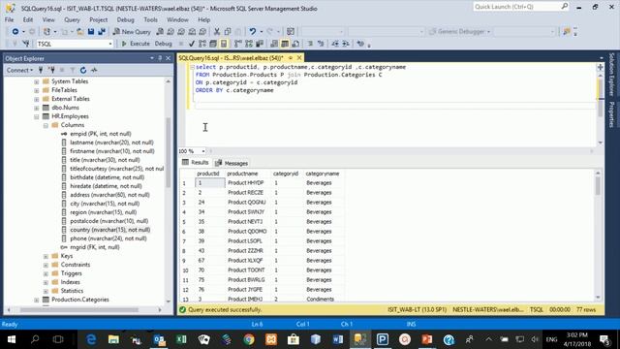620x349 pixels.
Task: Click the Parse checkmark icon
Action: [x=192, y=44]
